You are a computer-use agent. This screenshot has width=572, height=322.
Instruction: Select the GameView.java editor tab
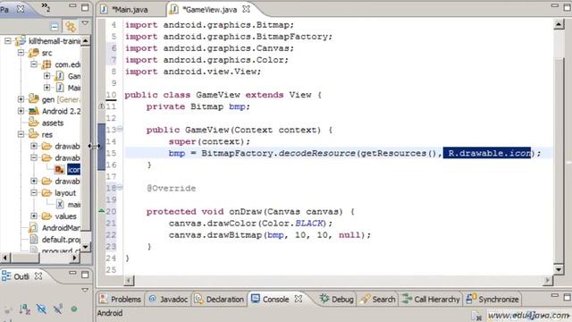tap(209, 10)
